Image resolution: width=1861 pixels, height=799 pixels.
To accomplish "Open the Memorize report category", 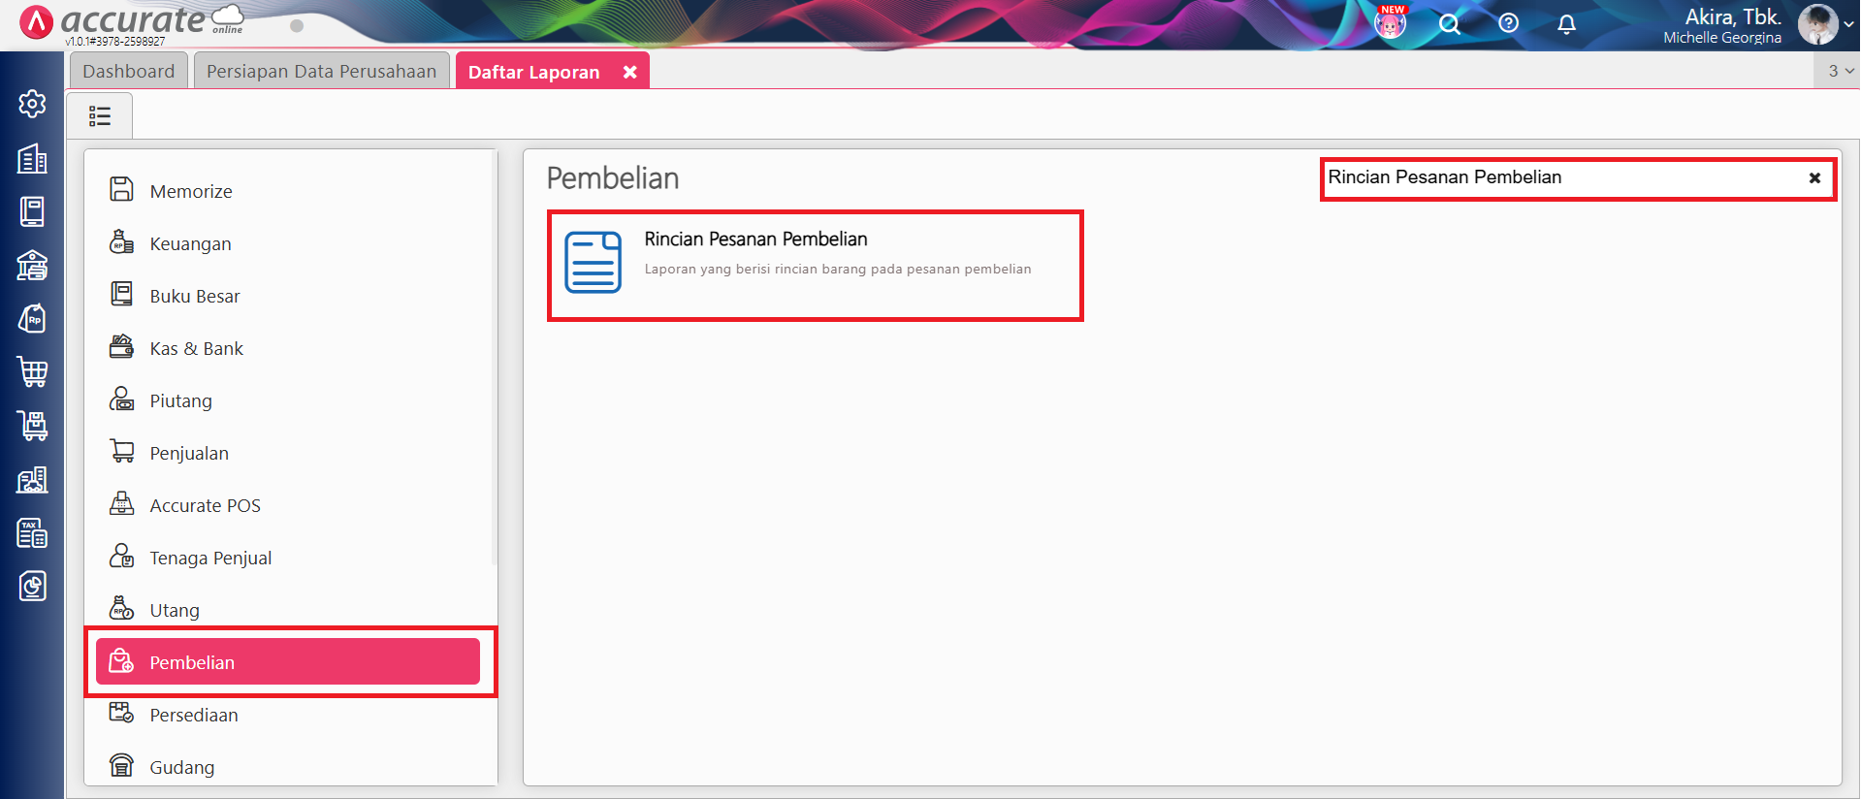I will click(191, 191).
